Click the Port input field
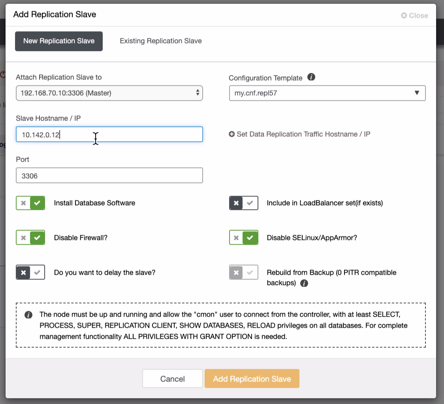444x404 pixels. point(109,176)
